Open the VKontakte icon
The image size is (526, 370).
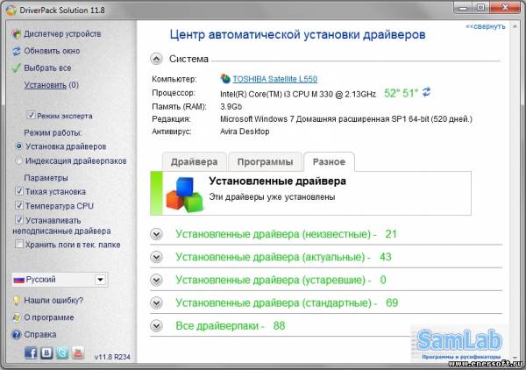click(46, 352)
